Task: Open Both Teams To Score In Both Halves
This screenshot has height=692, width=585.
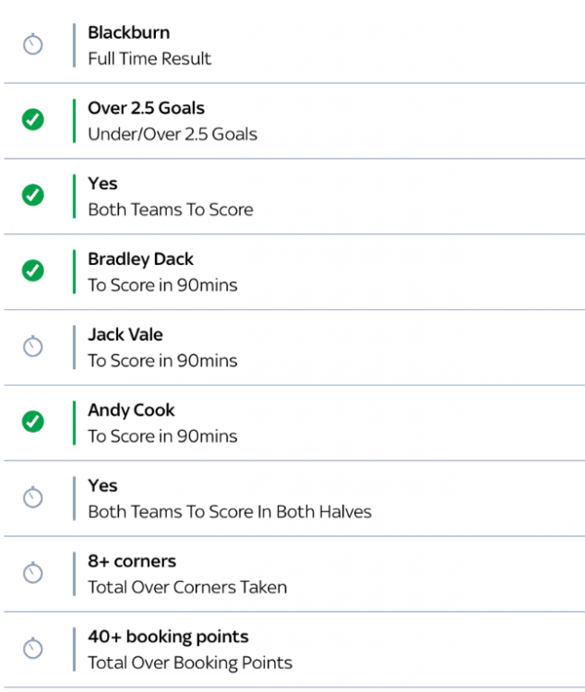Action: (230, 511)
